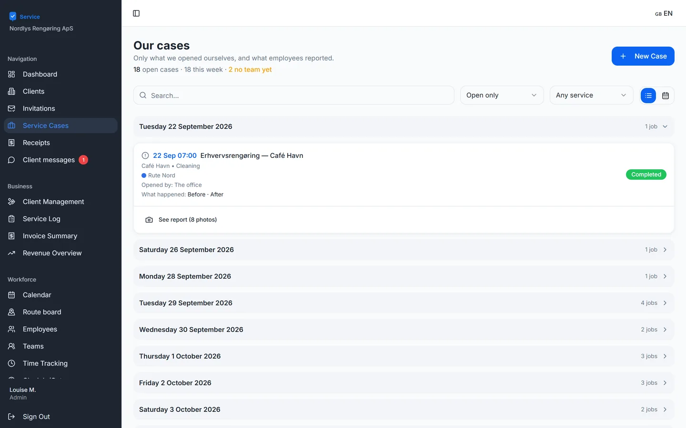Viewport: 686px width, 428px height.
Task: Expand the Wednesday 30 September 2026 group
Action: click(404, 330)
